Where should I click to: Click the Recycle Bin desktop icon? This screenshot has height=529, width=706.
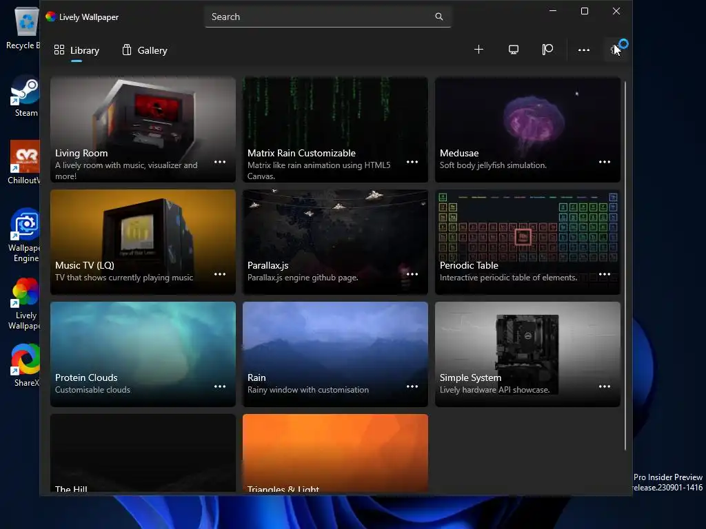(x=23, y=28)
